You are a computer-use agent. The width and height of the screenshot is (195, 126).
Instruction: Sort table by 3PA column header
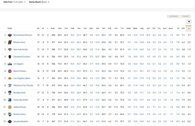pos(97,28)
